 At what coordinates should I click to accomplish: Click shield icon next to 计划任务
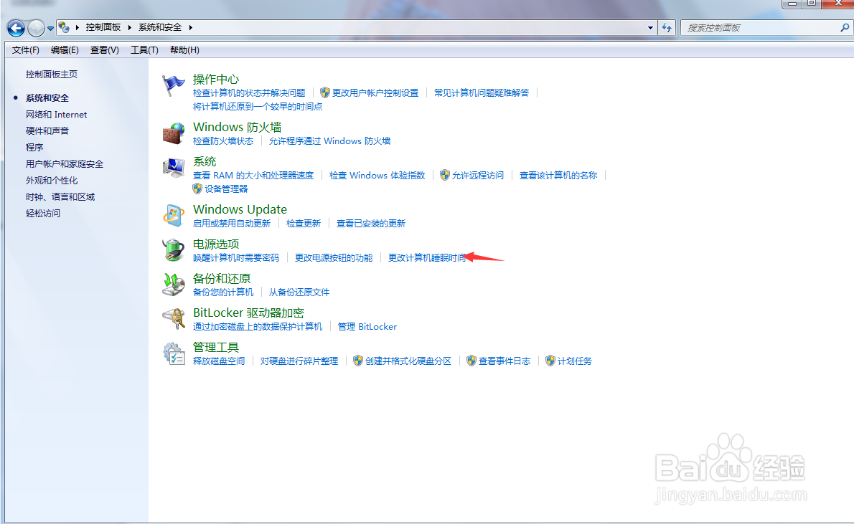(550, 361)
